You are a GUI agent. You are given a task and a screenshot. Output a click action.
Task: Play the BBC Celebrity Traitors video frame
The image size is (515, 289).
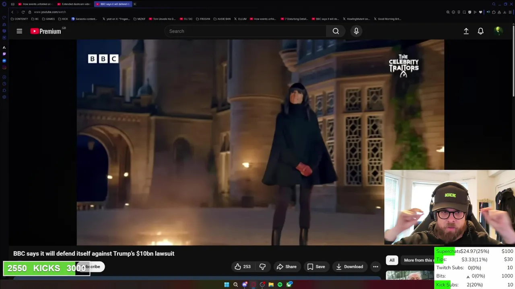tap(260, 142)
